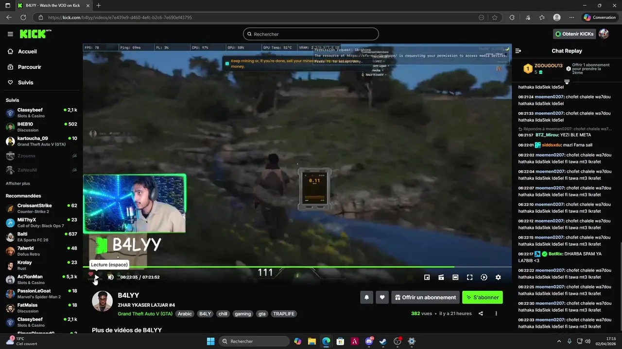
Task: Click siddsxdu username in chat
Action: point(552,145)
